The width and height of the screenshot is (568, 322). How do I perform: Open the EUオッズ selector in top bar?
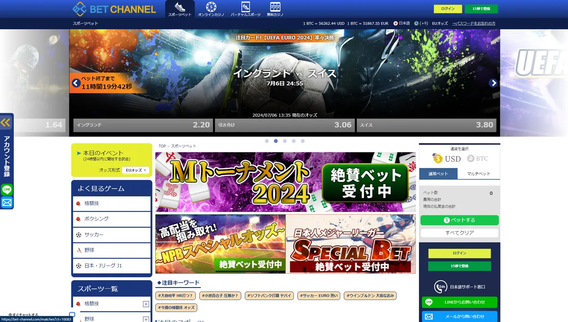(440, 23)
